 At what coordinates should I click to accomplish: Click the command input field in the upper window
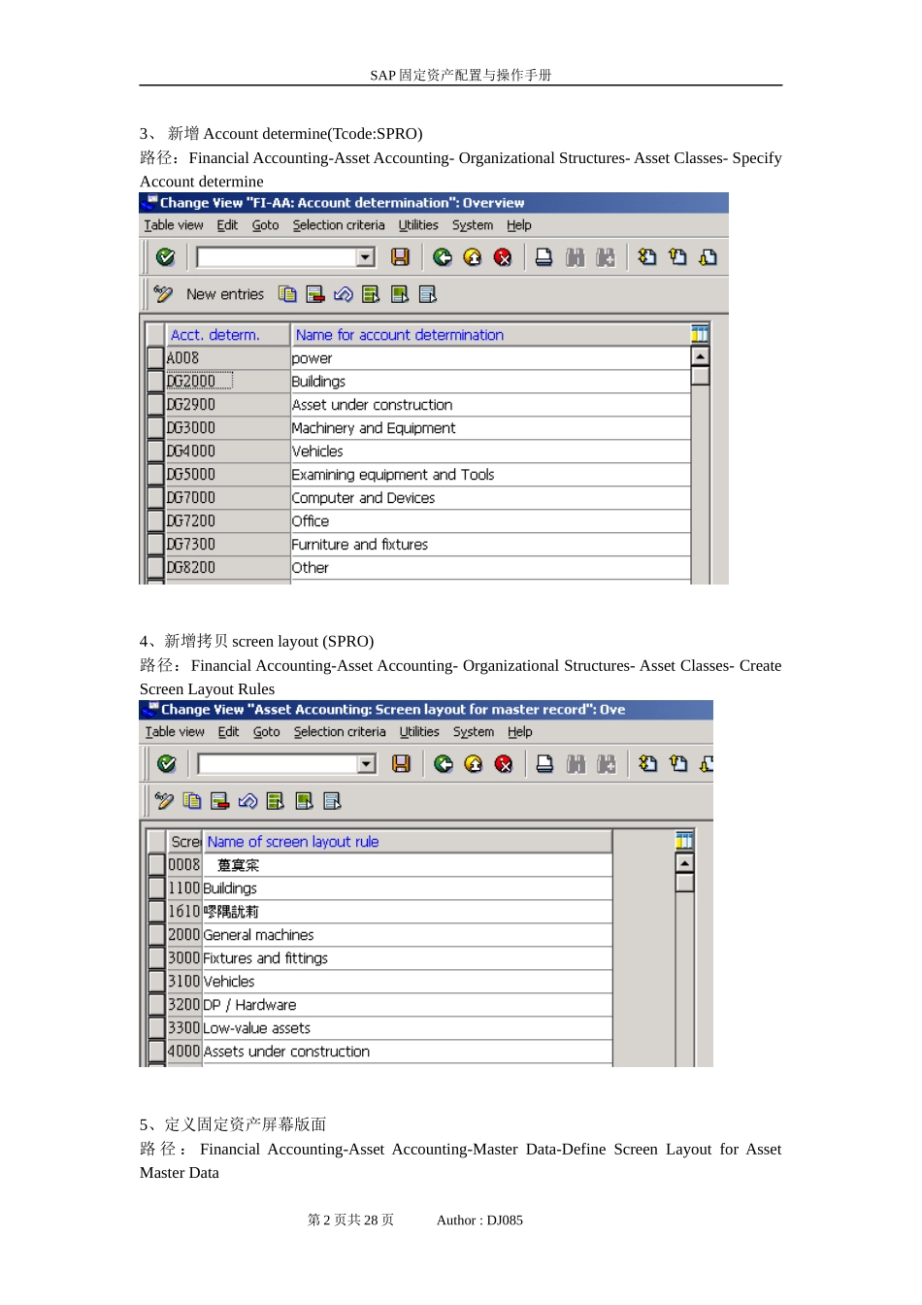(x=277, y=257)
